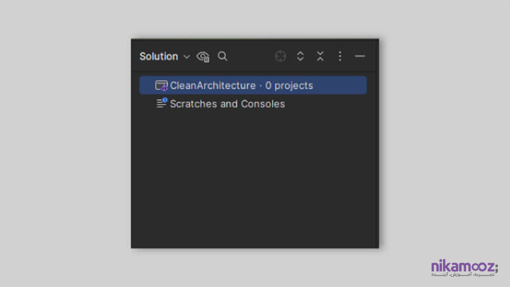Screen dimensions: 510x287
Task: Open the search magnifier in Solution panel
Action: tap(222, 56)
